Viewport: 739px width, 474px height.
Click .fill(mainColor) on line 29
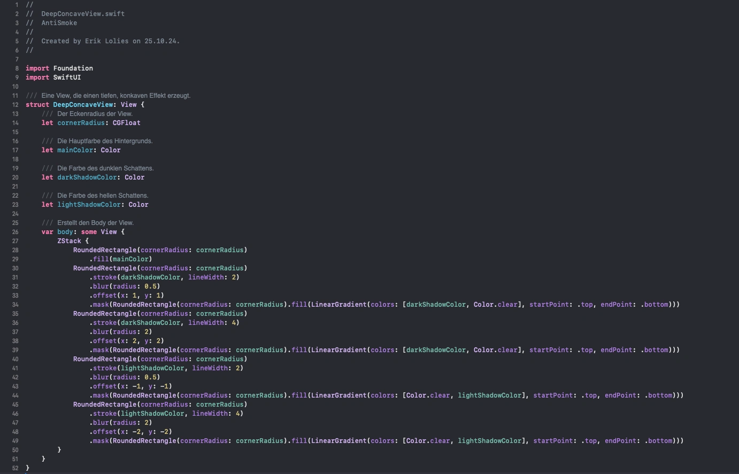coord(120,259)
